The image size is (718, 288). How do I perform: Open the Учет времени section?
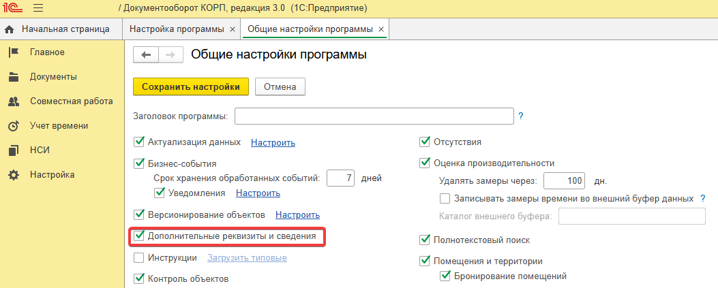[x=62, y=126]
